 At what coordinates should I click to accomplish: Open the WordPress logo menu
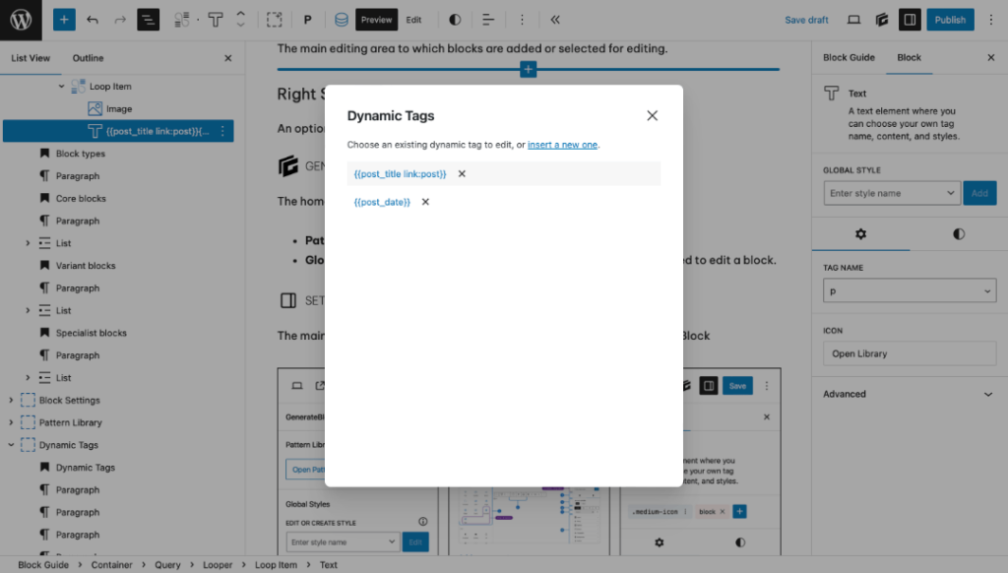(21, 20)
